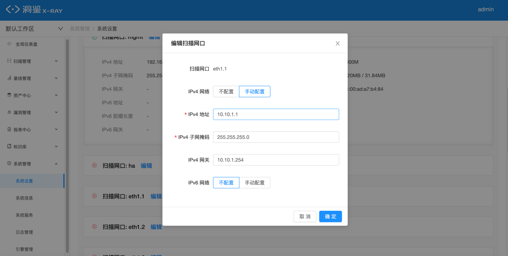Click the 资产中心 stack icon
508x256 pixels.
(9, 95)
